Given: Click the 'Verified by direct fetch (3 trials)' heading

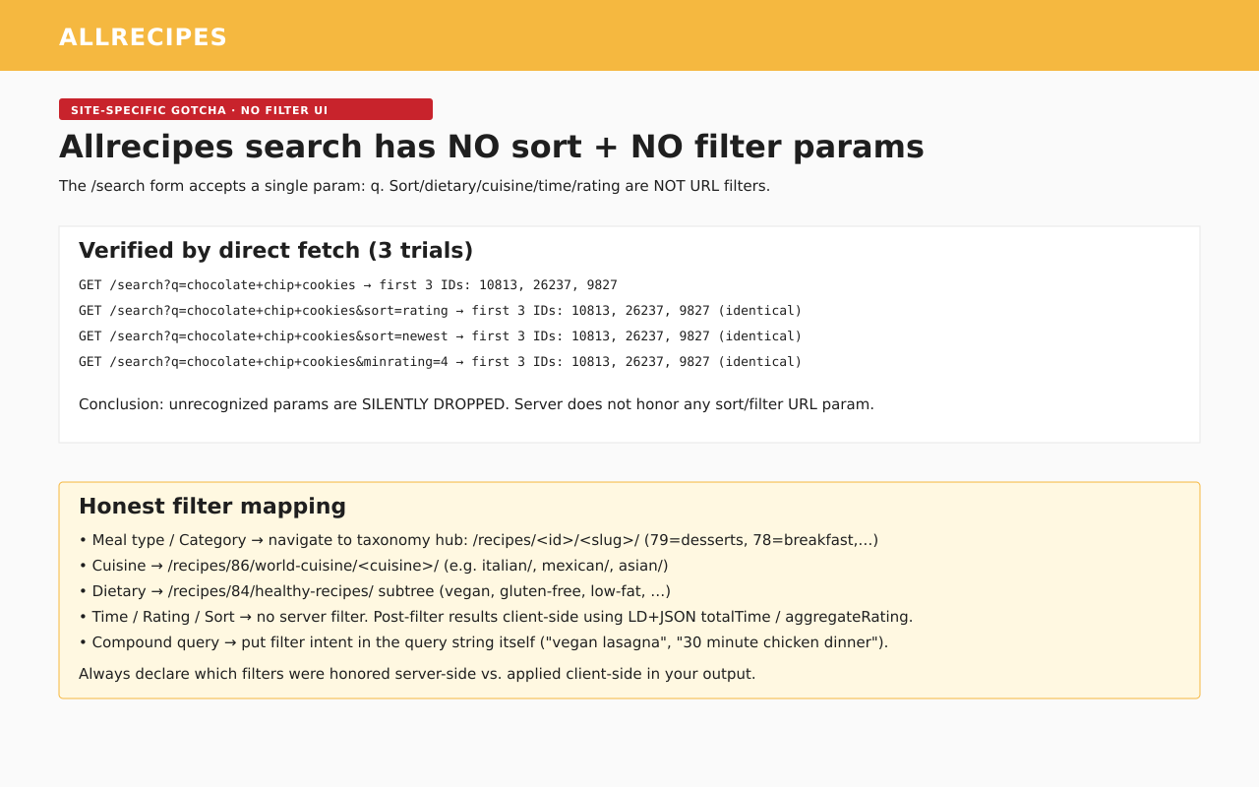Looking at the screenshot, I should coord(275,251).
